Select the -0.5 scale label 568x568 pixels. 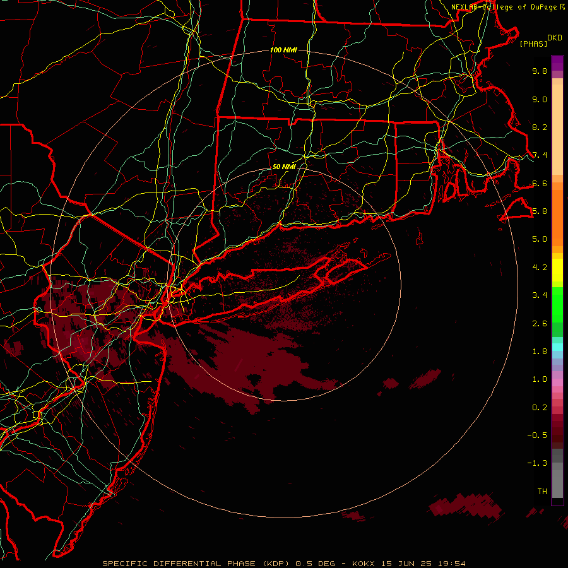(537, 435)
